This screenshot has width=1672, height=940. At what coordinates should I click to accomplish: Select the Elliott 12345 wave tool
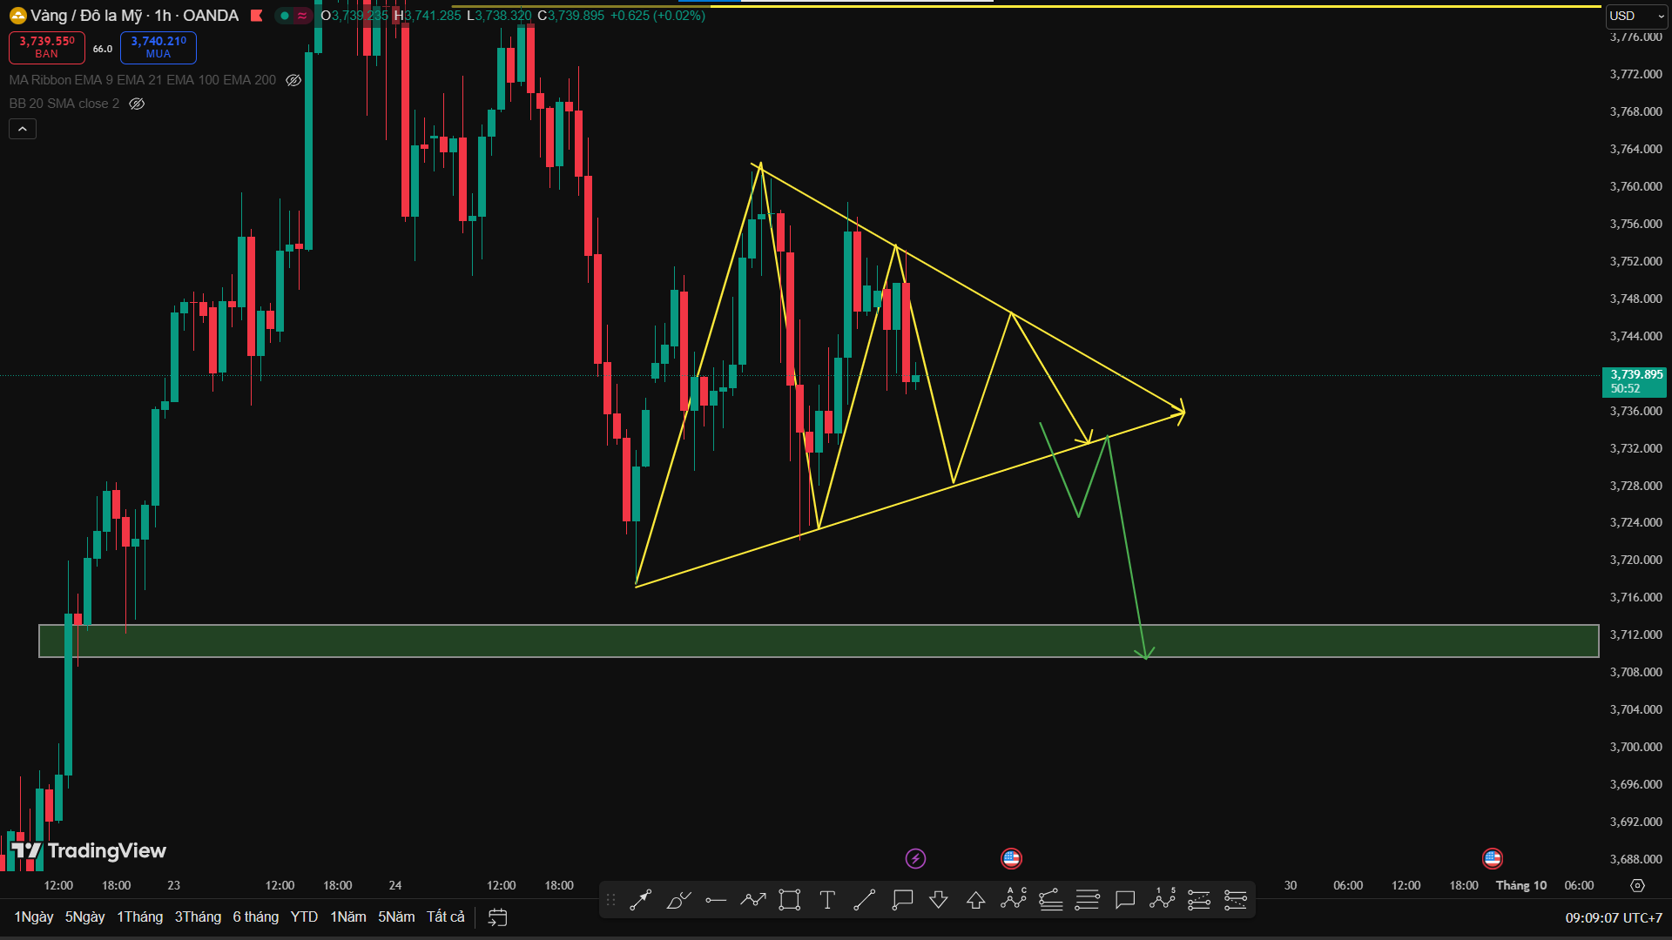[x=1163, y=899]
